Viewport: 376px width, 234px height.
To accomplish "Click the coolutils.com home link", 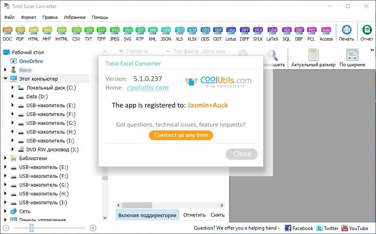I will (148, 87).
